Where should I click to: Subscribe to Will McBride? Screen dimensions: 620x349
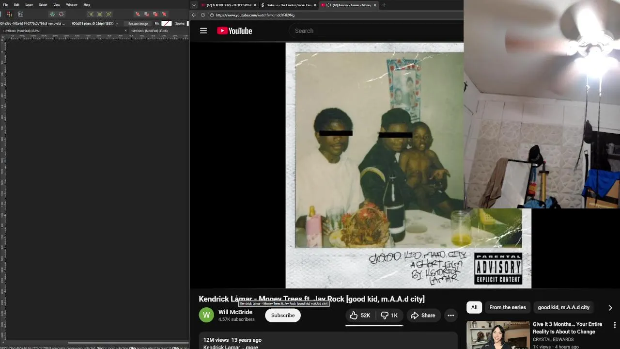pos(283,316)
